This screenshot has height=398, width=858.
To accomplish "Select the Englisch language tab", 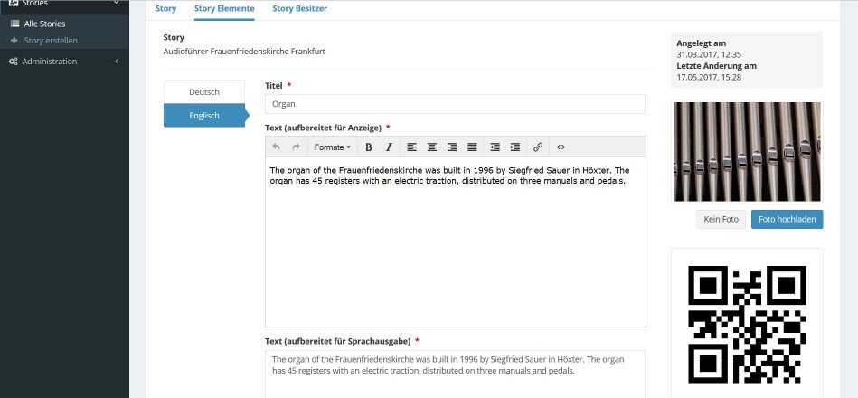I will pos(204,116).
